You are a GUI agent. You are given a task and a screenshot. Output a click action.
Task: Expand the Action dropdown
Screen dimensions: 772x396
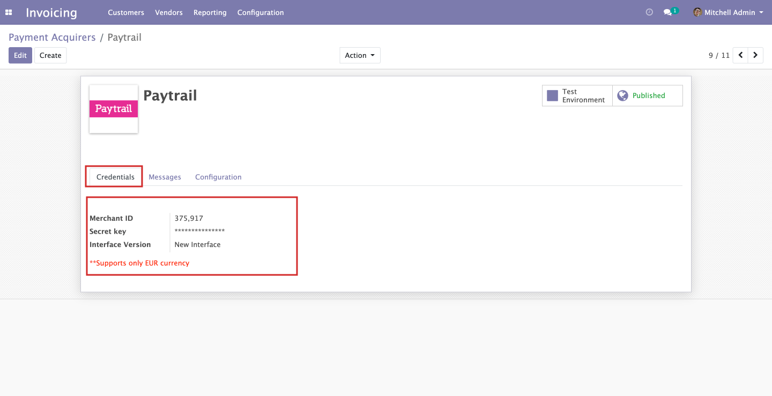[360, 55]
